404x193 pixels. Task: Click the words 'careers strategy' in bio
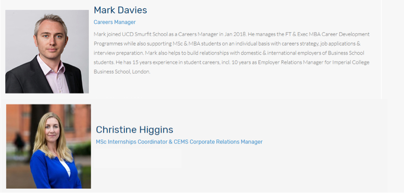300,44
